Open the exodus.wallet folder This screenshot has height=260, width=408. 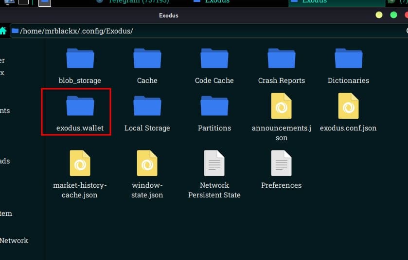pyautogui.click(x=80, y=106)
